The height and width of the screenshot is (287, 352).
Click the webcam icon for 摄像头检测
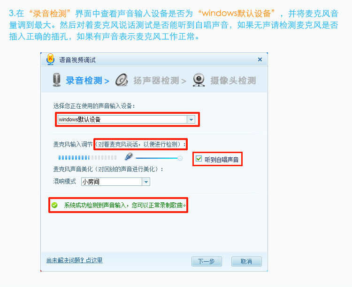click(x=199, y=80)
